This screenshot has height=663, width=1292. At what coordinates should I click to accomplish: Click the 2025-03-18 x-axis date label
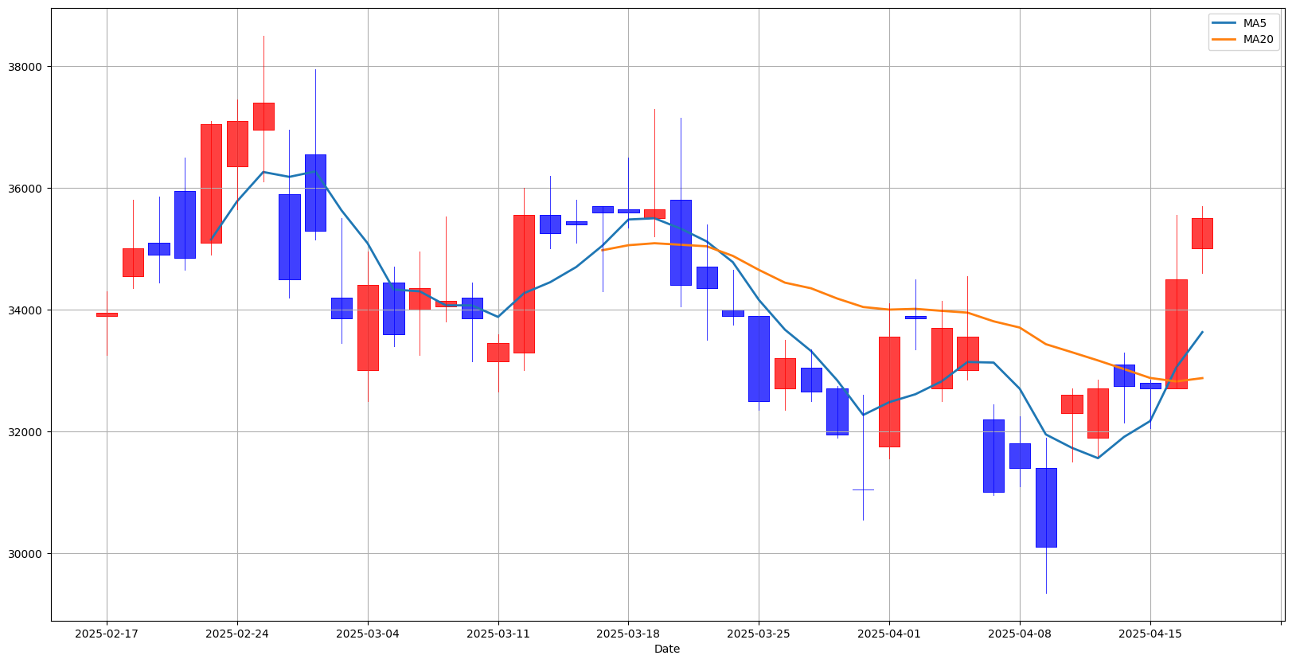tap(628, 634)
